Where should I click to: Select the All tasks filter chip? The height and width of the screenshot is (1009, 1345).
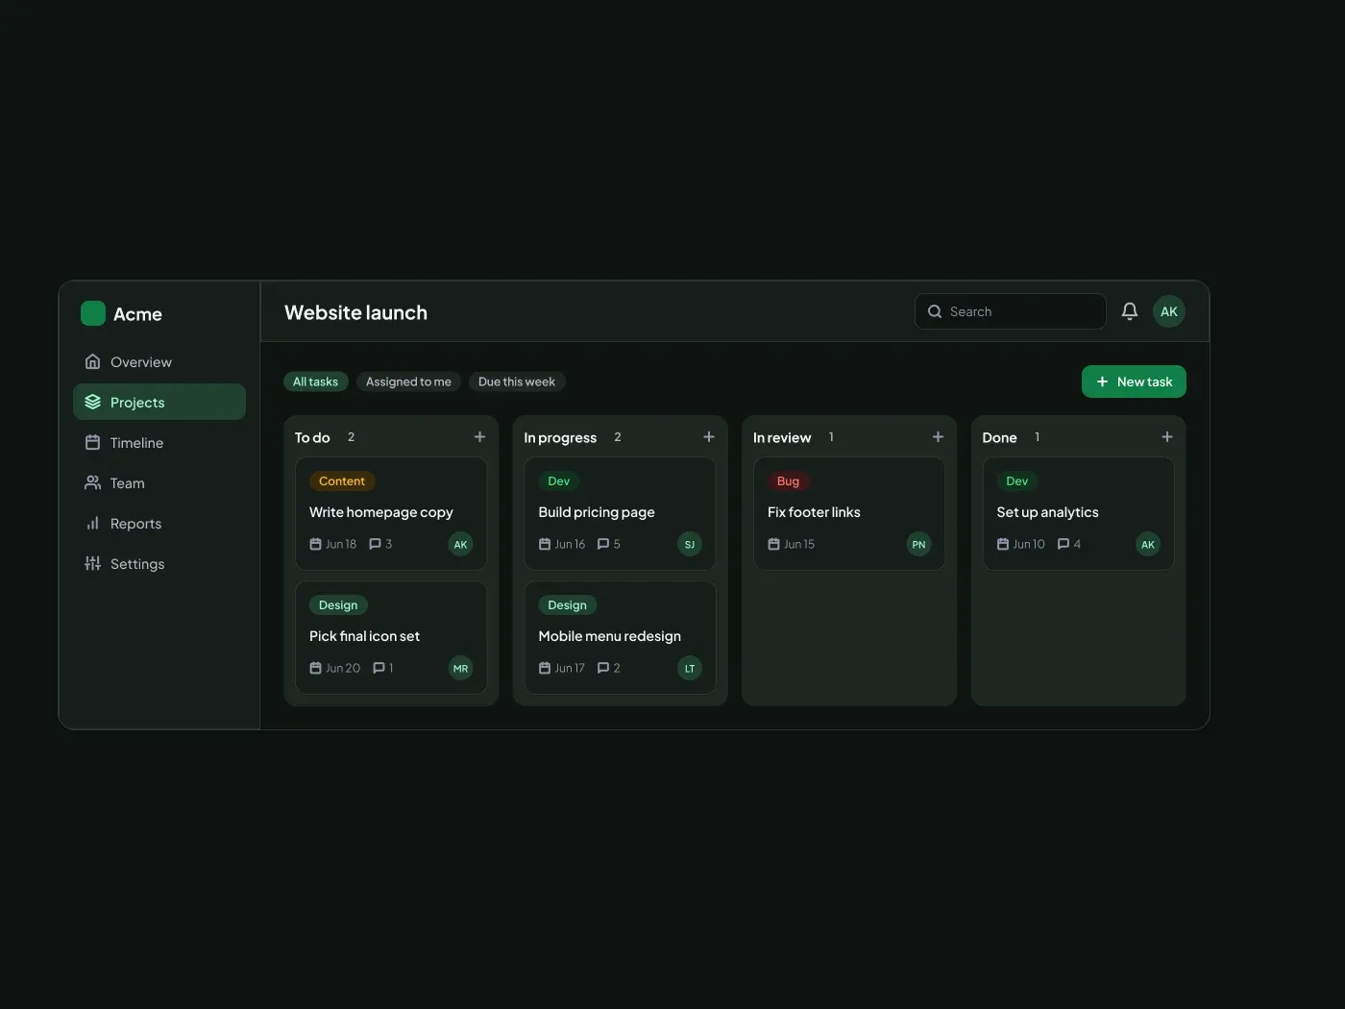point(316,381)
